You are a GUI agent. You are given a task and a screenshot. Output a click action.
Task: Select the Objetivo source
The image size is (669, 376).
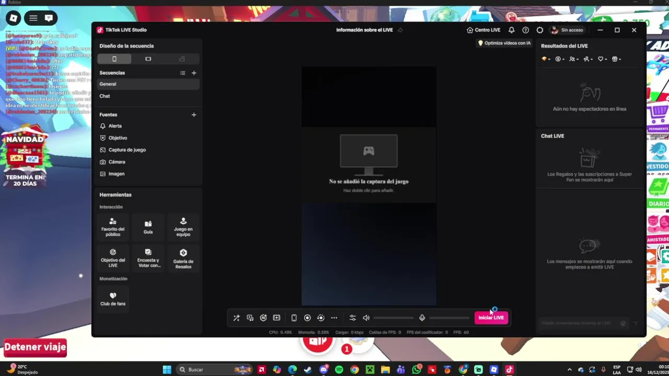click(148, 138)
